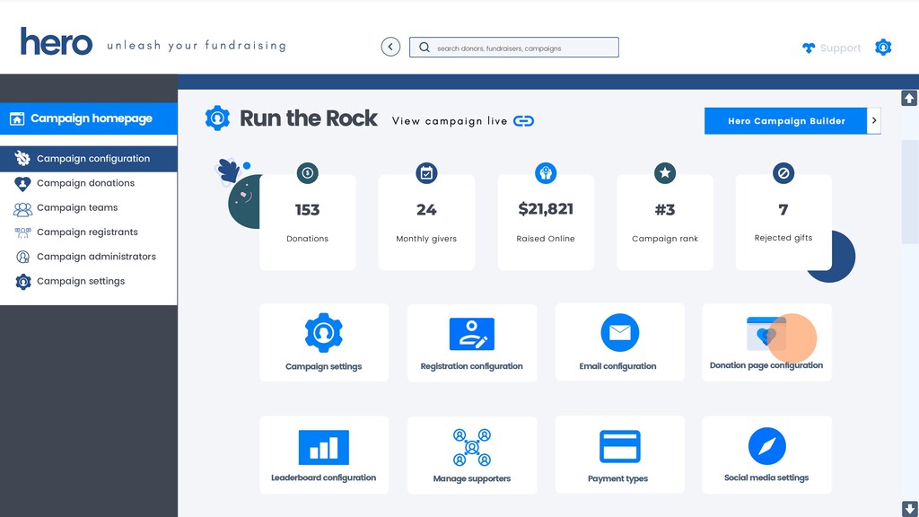This screenshot has width=919, height=517.
Task: Click the star Campaign rank icon
Action: tap(665, 173)
